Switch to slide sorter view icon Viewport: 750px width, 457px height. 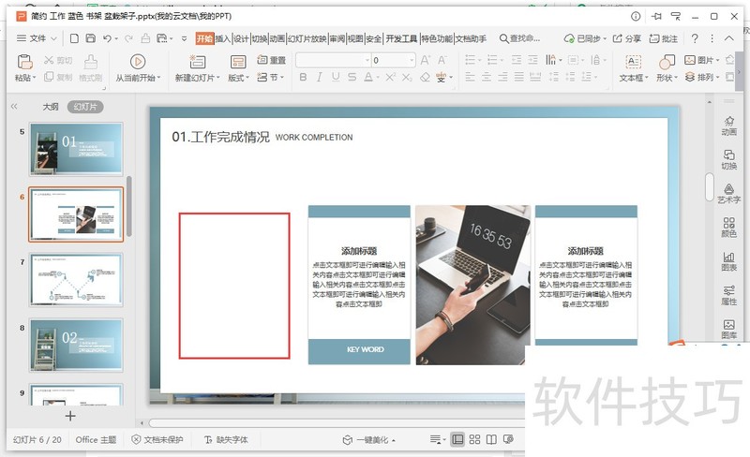pyautogui.click(x=474, y=439)
